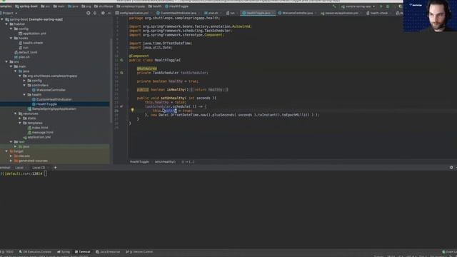Click setUnhealthy() in editor bottom breadcrumb
Screen dimensions: 457x257
165,162
